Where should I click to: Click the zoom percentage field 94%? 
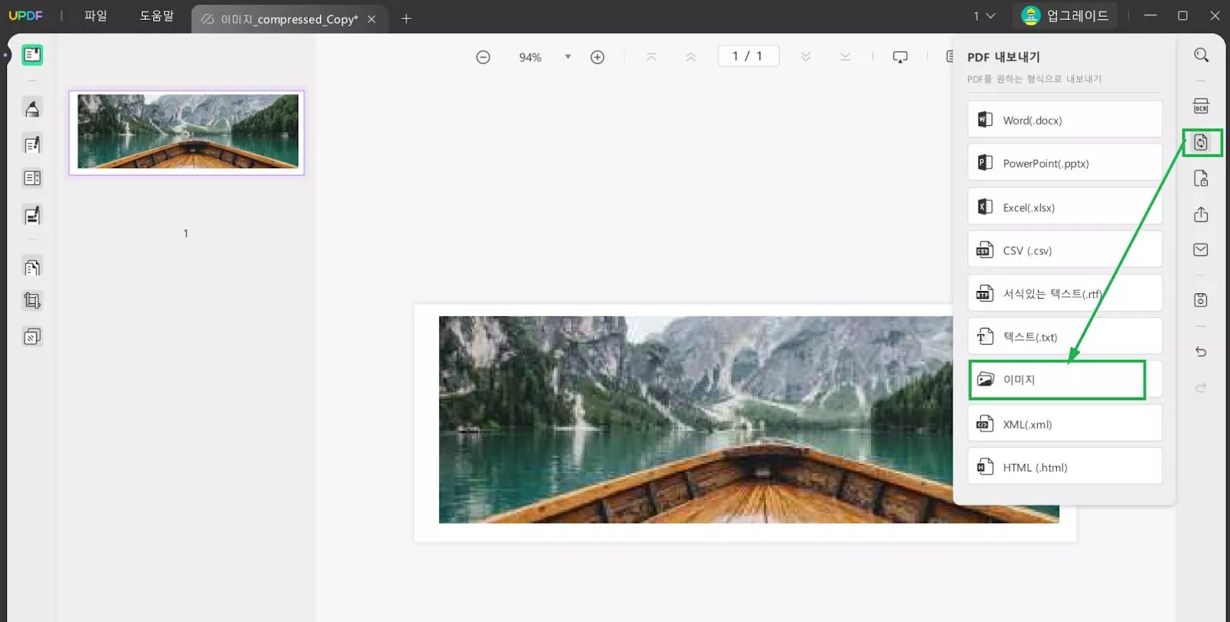click(x=530, y=57)
